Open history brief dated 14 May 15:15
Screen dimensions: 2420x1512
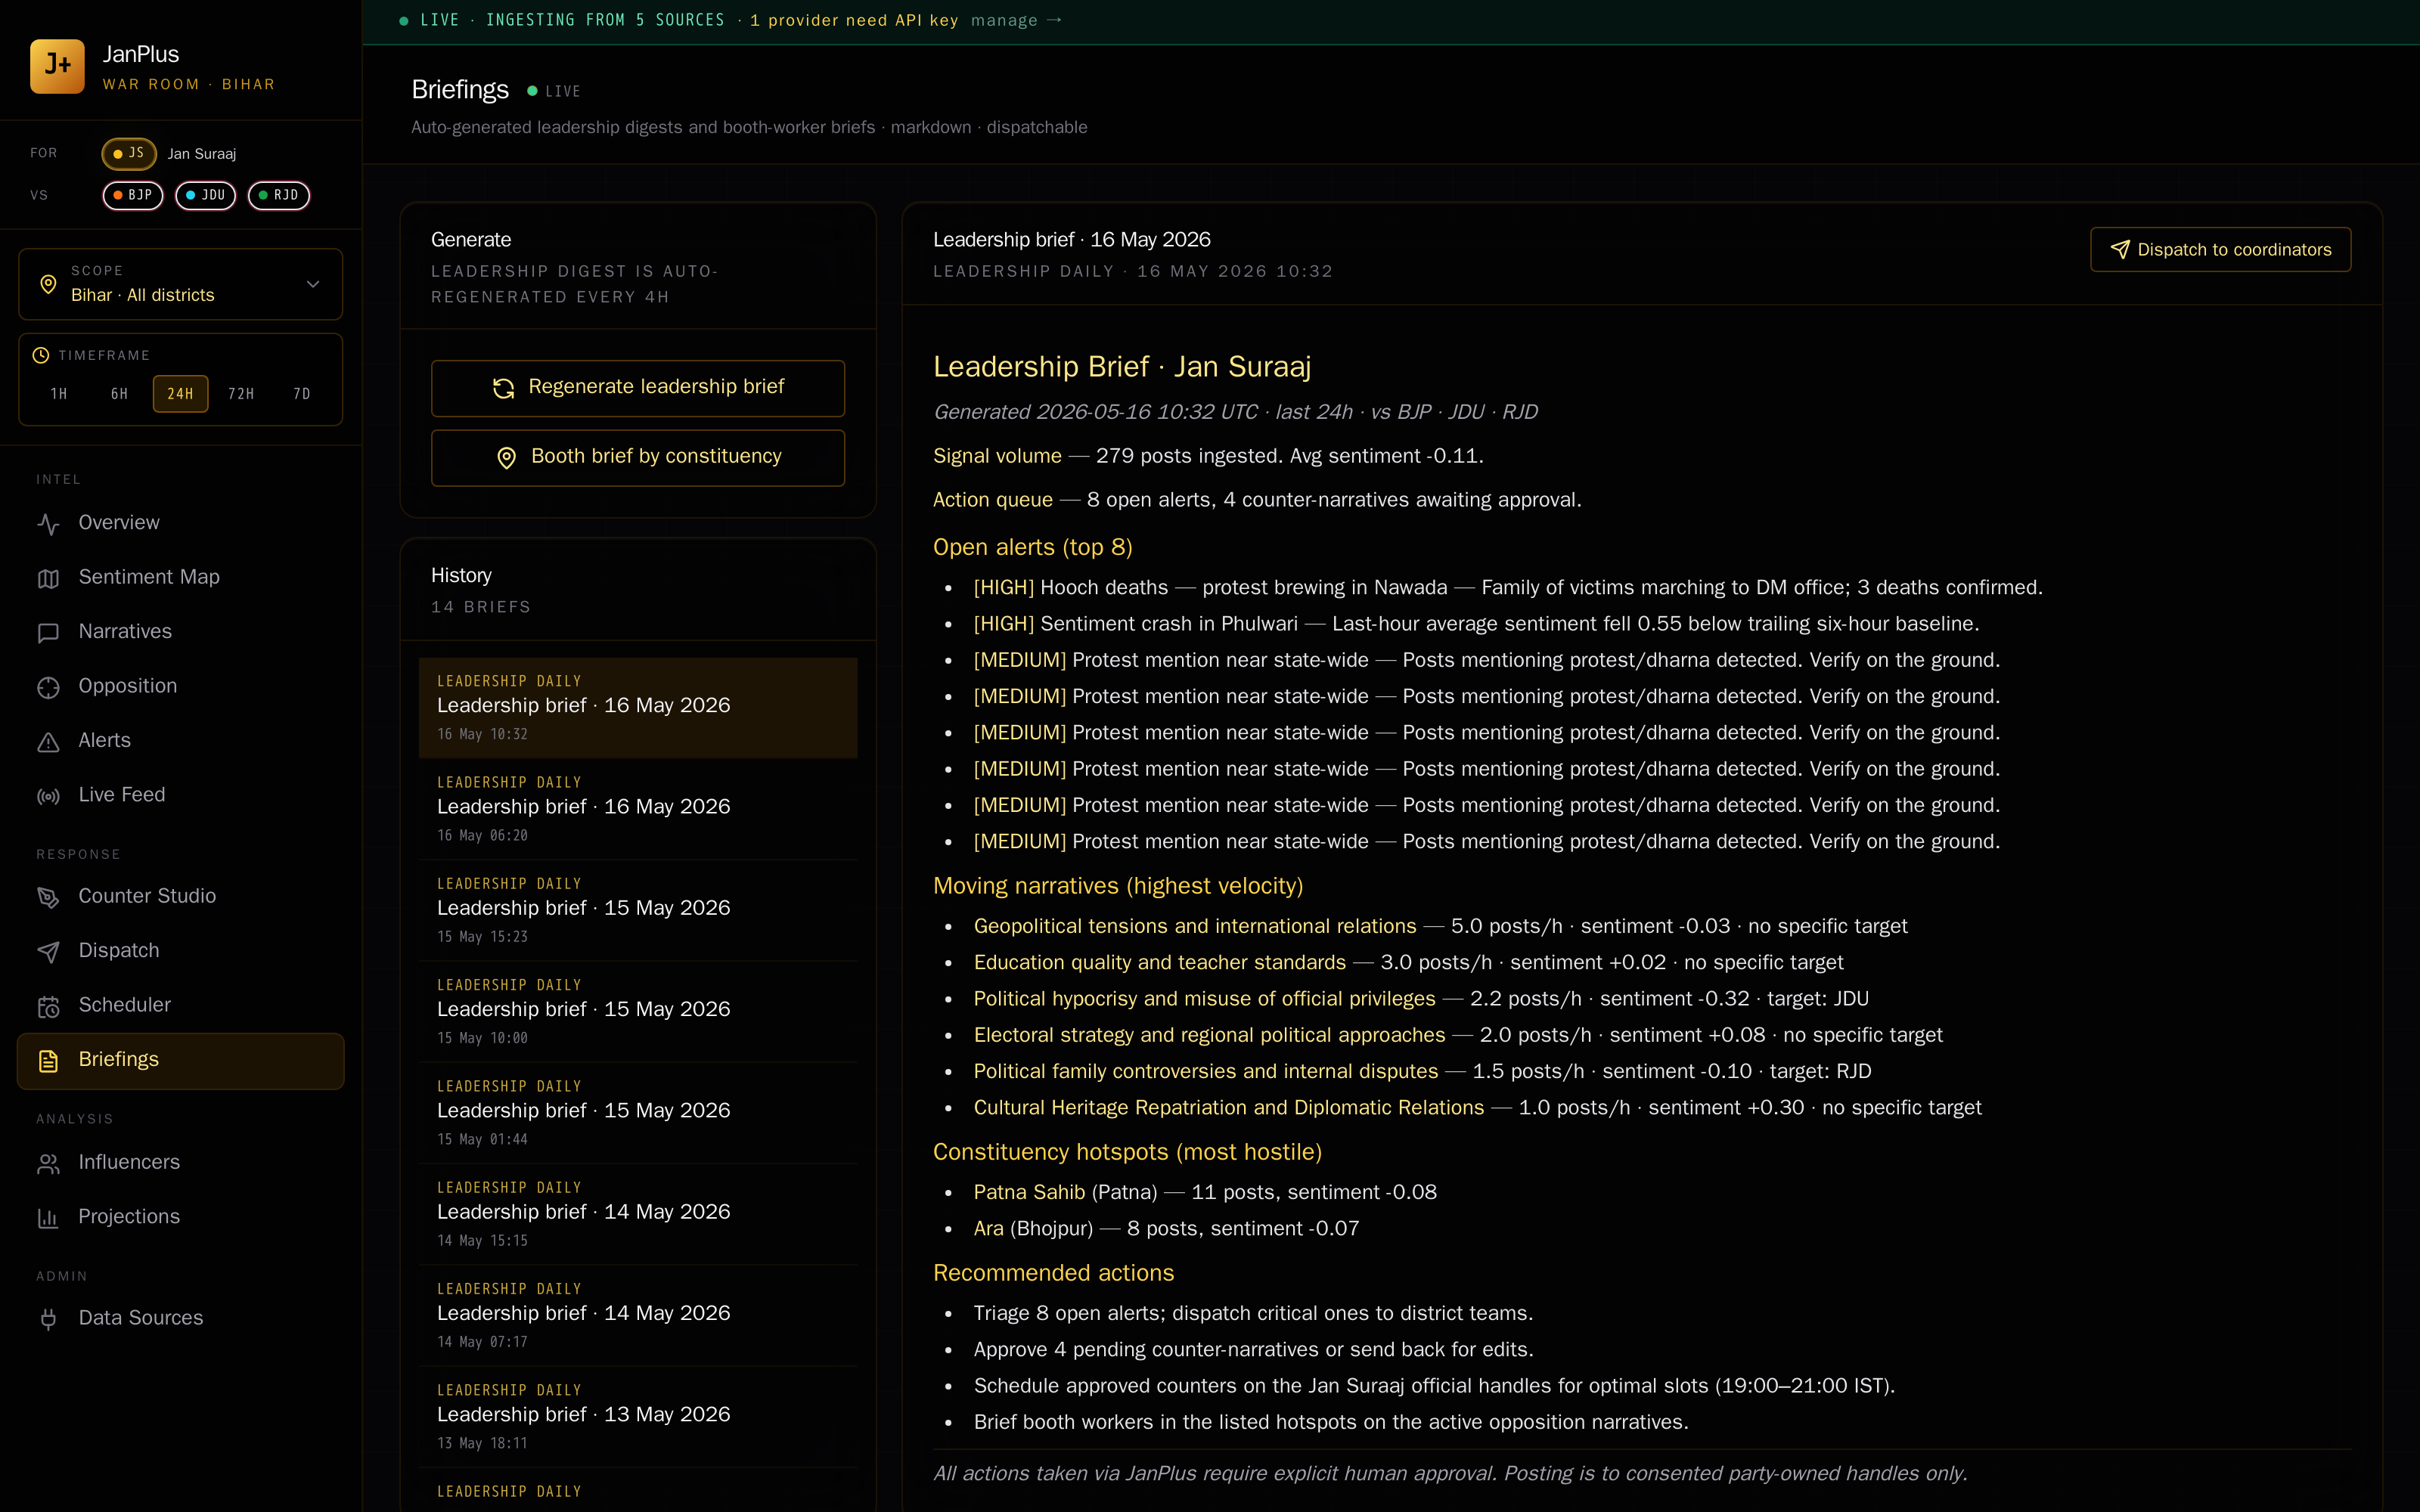pos(638,1214)
